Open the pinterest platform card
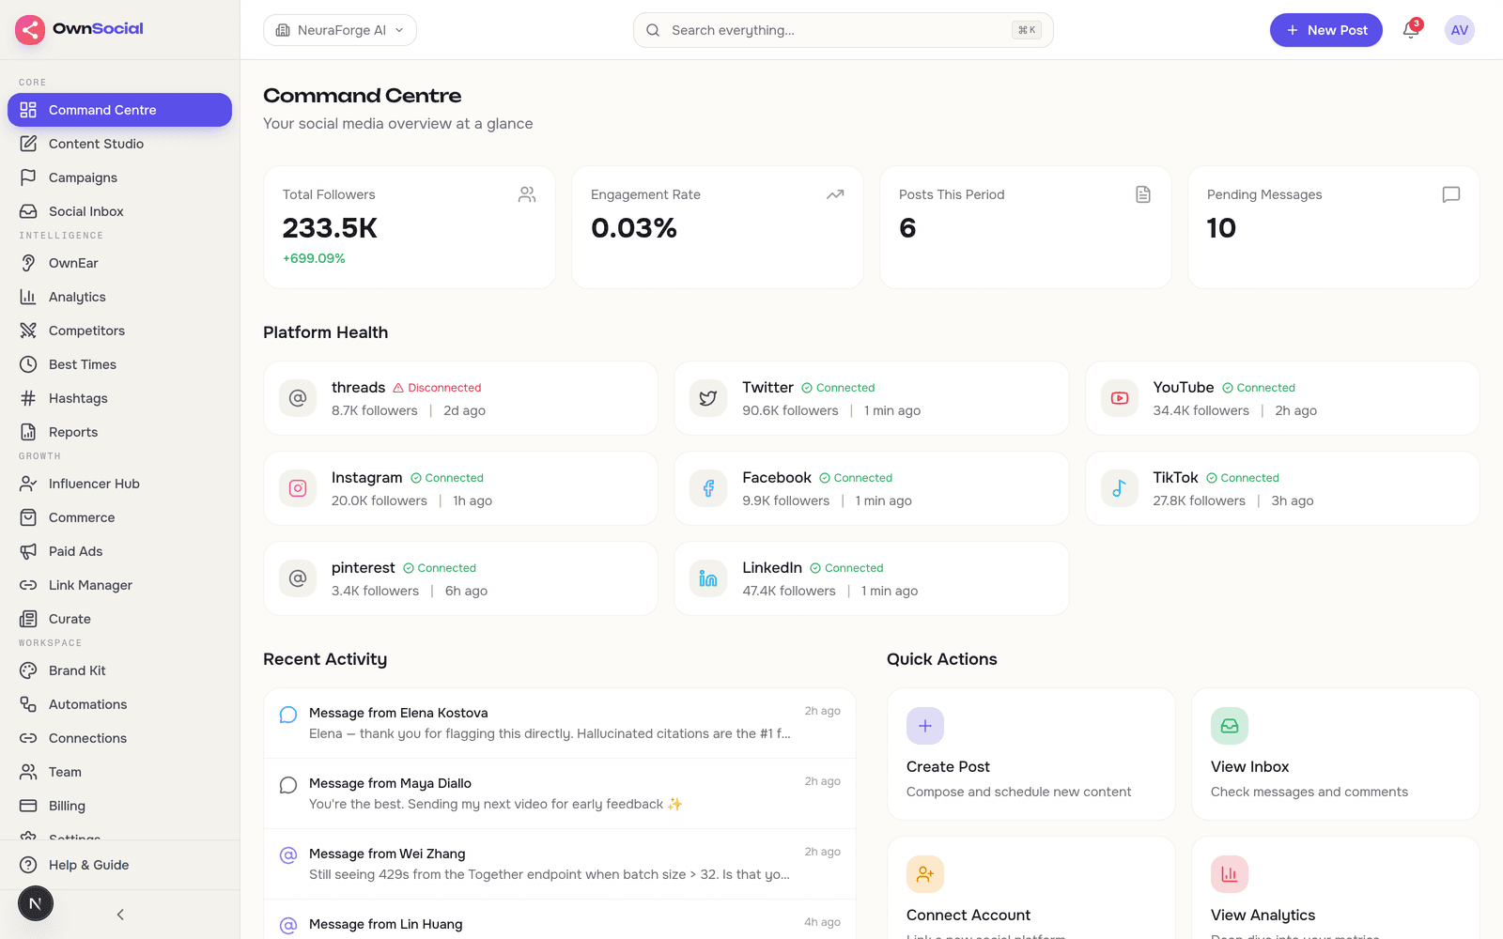This screenshot has width=1503, height=939. (460, 578)
